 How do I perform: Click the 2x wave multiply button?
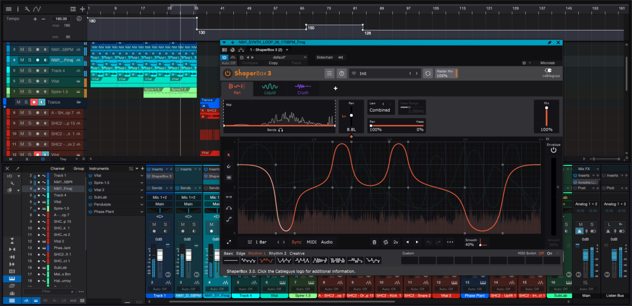pos(396,242)
